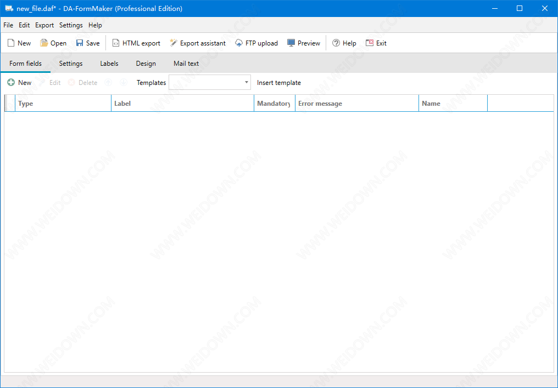The width and height of the screenshot is (558, 388).
Task: Expand the Templates dropdown
Action: (x=247, y=83)
